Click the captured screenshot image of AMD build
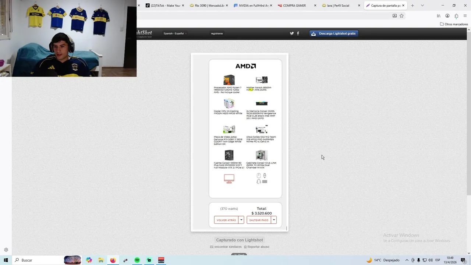Screen dimensions: 471x265 [240, 142]
